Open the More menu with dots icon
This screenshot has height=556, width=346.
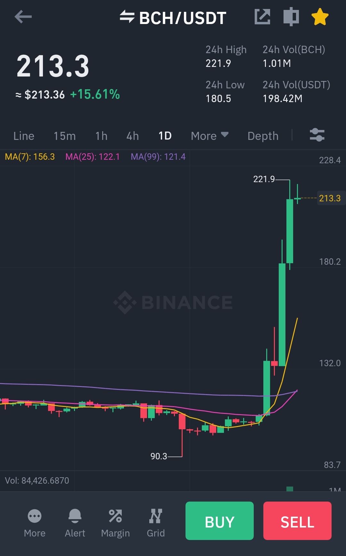coord(35,523)
